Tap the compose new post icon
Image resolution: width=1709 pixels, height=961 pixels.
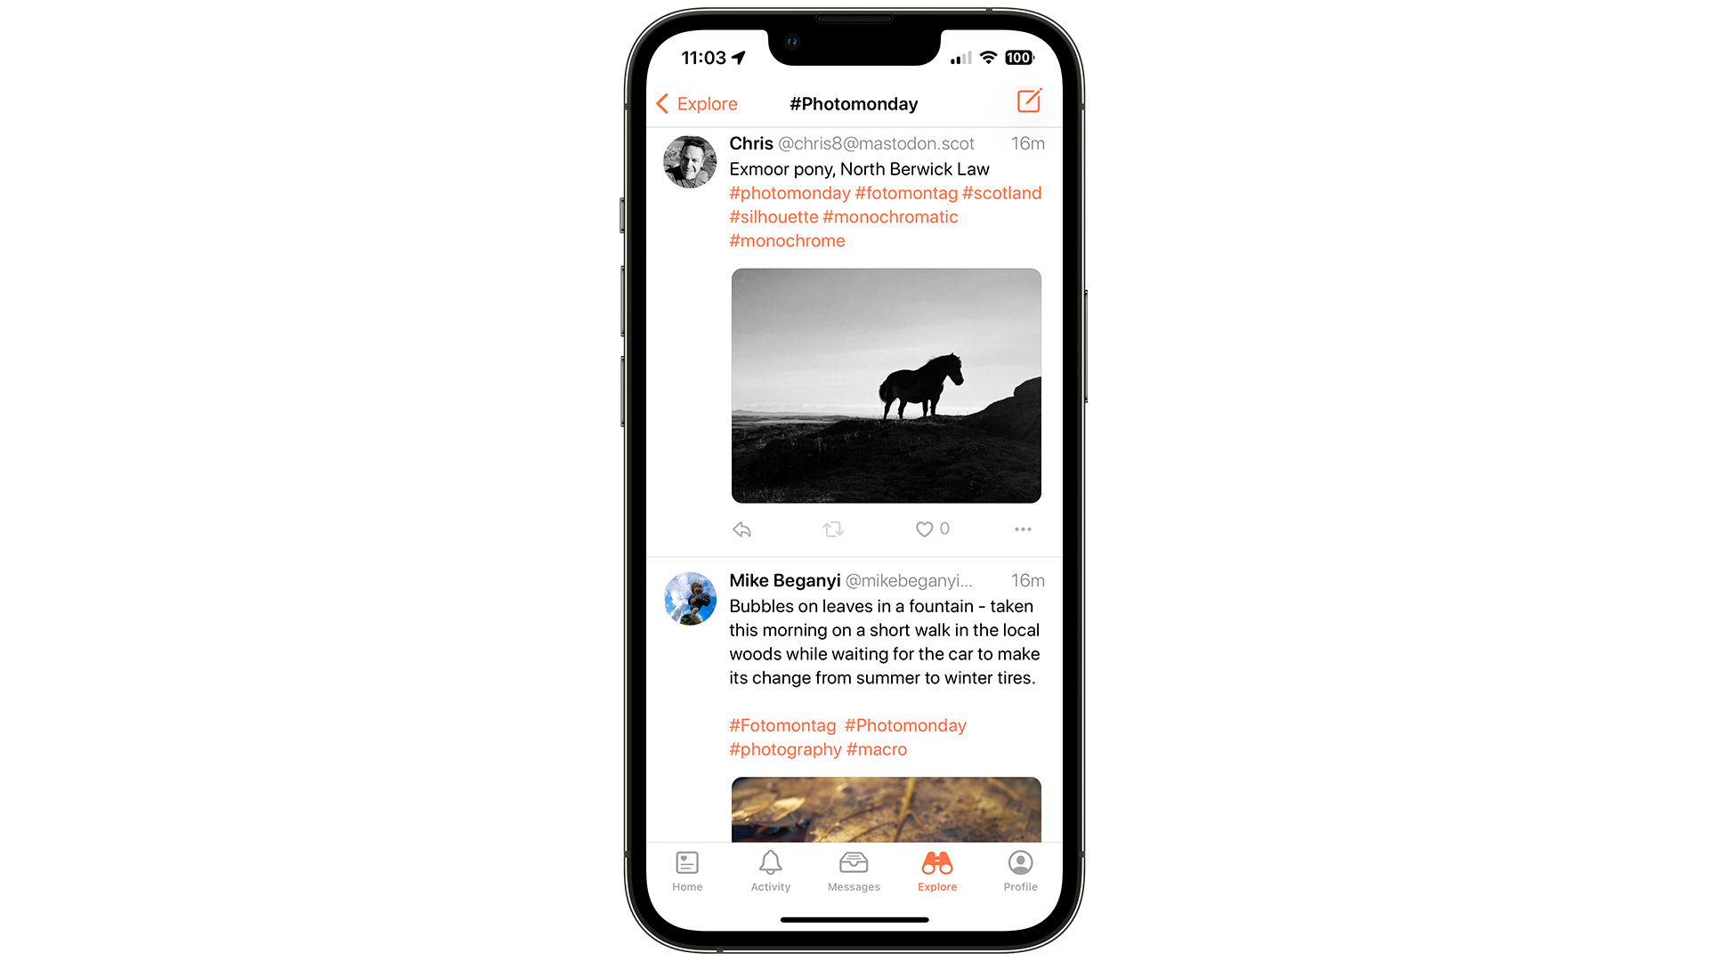click(1028, 102)
